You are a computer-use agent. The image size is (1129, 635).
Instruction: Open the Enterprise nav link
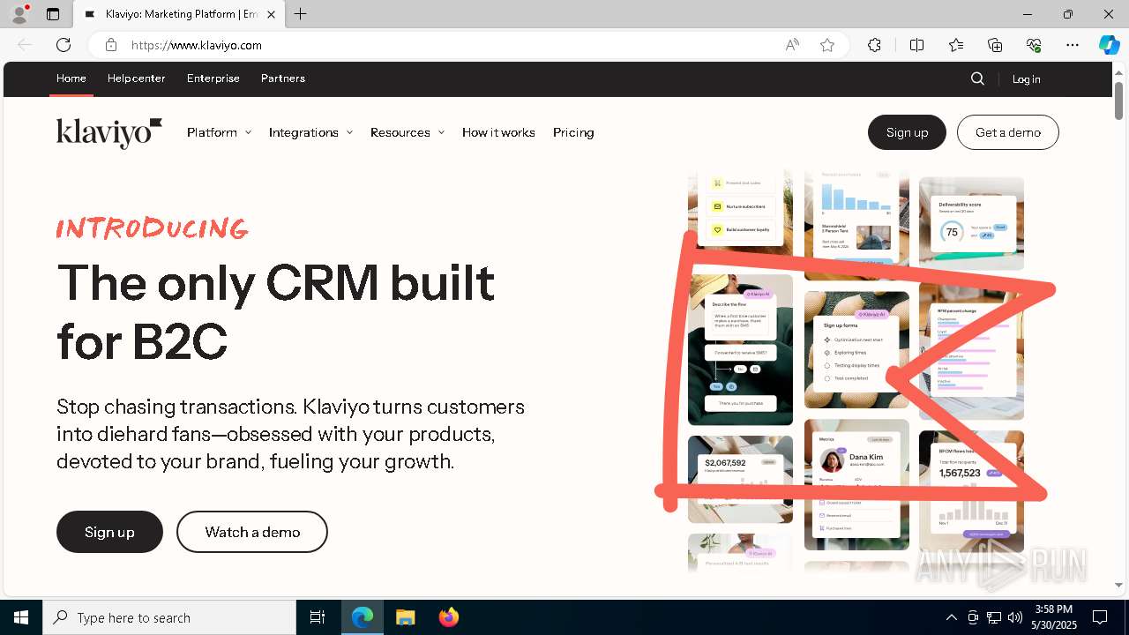click(213, 78)
